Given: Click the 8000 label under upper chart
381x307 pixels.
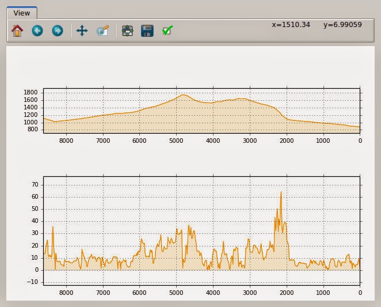Looking at the screenshot, I should 66,141.
